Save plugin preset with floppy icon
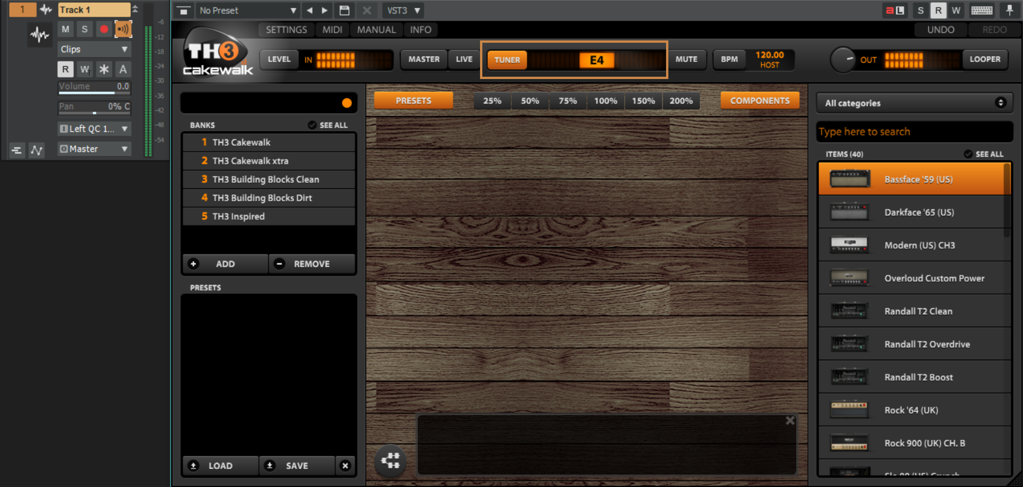The height and width of the screenshot is (487, 1023). tap(344, 10)
